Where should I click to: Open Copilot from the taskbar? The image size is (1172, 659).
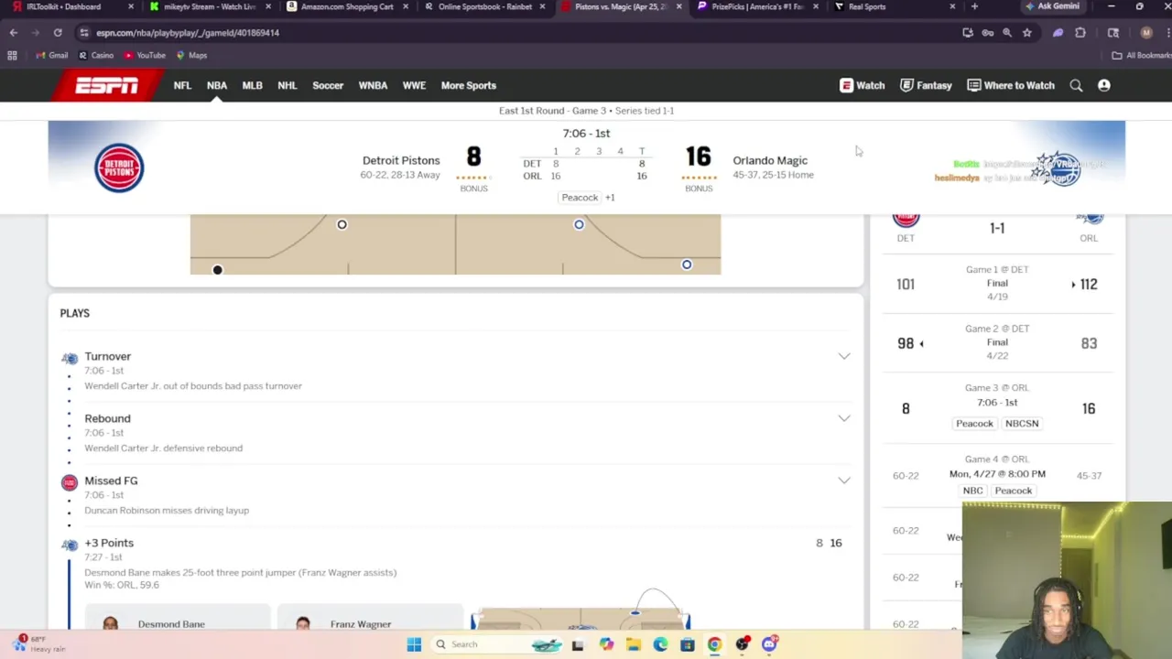606,644
